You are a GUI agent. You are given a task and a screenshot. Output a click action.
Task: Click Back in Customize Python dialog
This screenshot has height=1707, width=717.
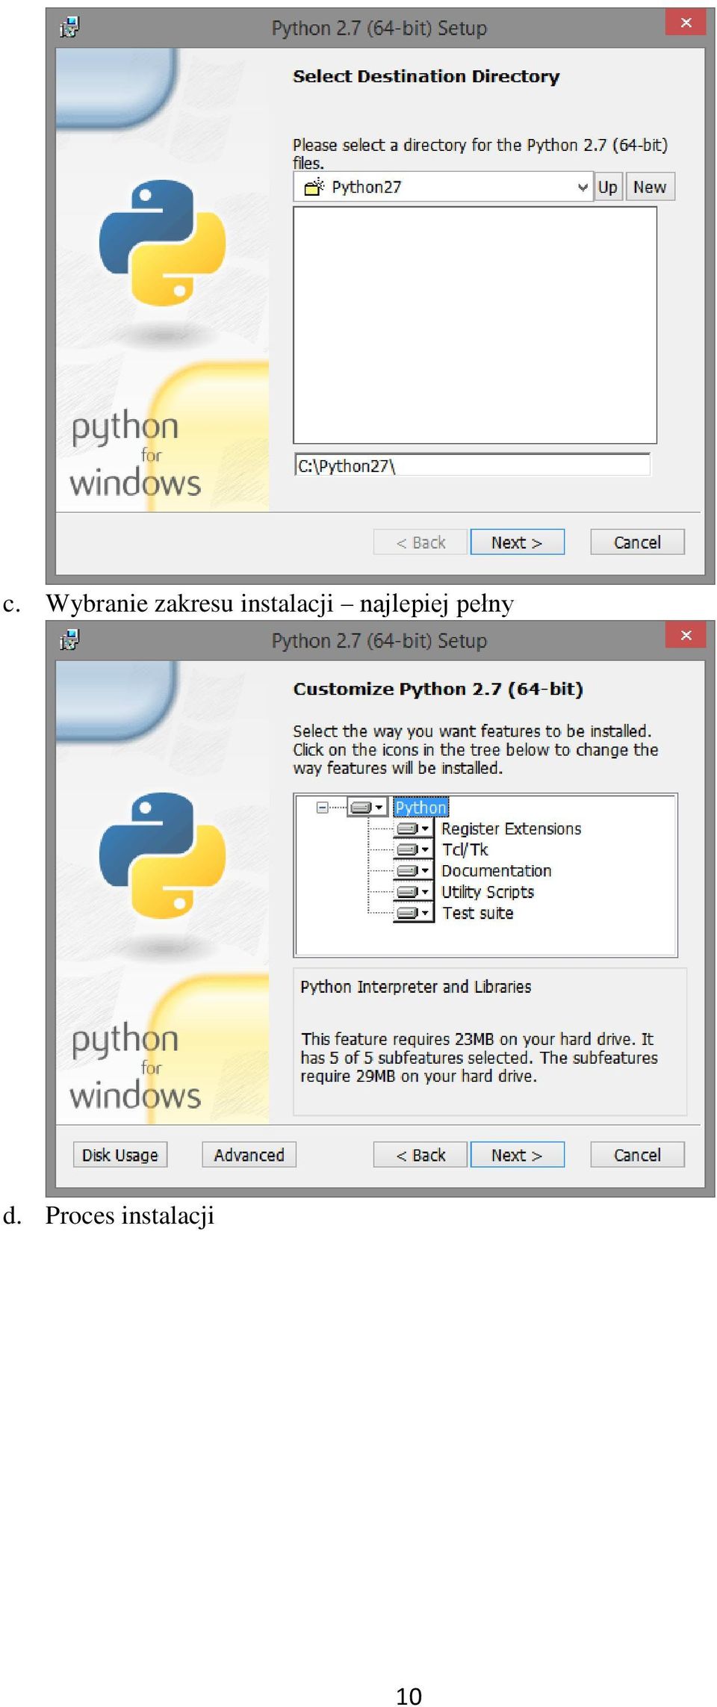click(420, 1155)
